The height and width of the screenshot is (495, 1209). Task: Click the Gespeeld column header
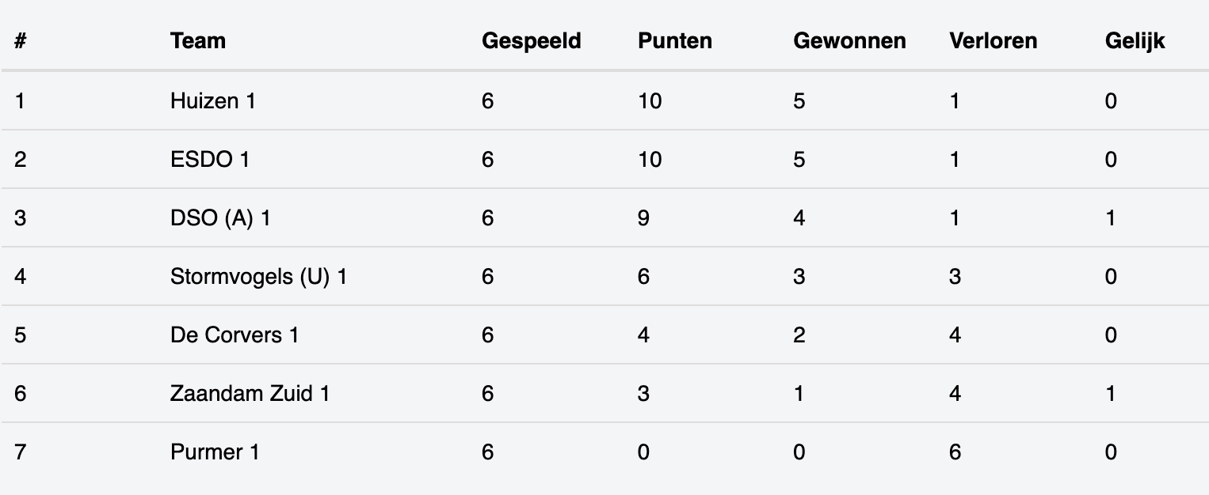532,41
